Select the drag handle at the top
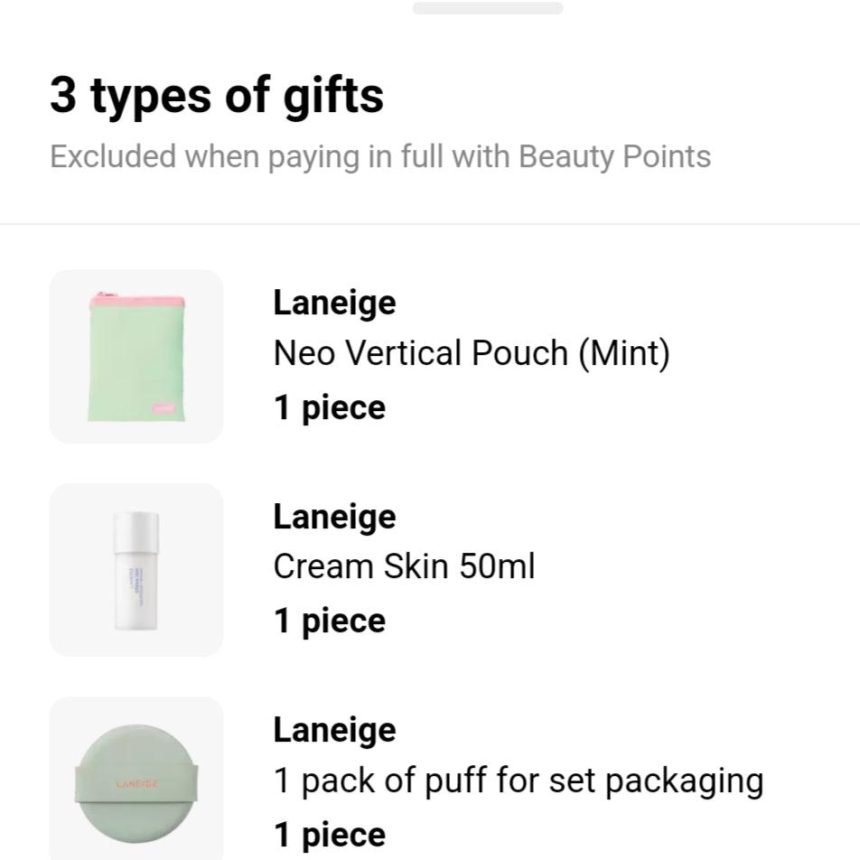This screenshot has width=860, height=860. [x=488, y=10]
